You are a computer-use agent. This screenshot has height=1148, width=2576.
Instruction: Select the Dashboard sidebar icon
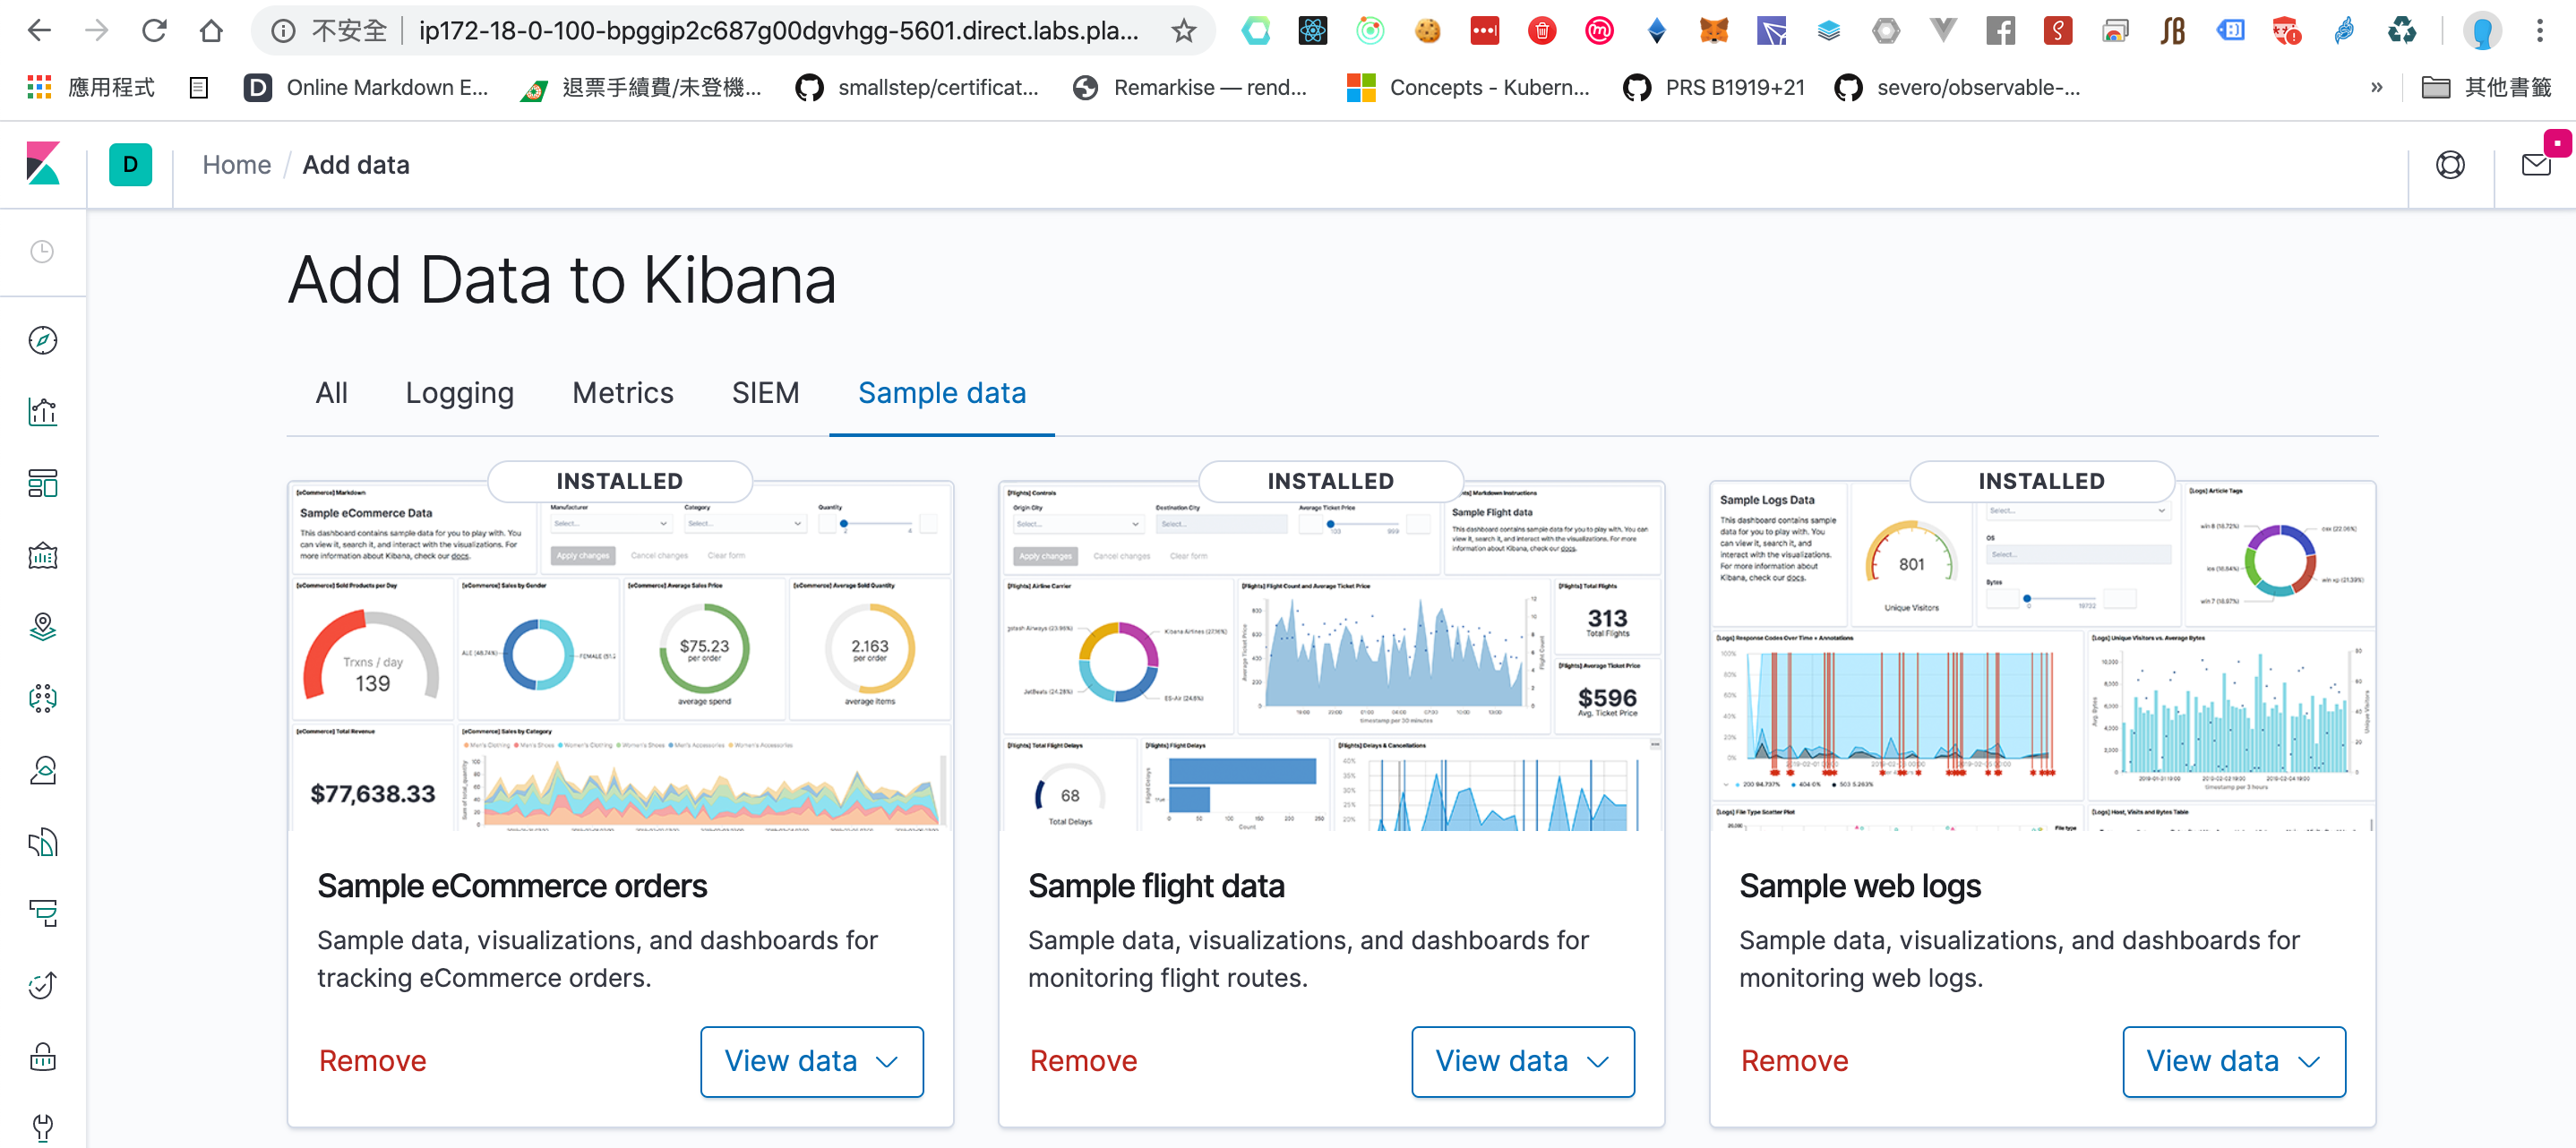[42, 484]
